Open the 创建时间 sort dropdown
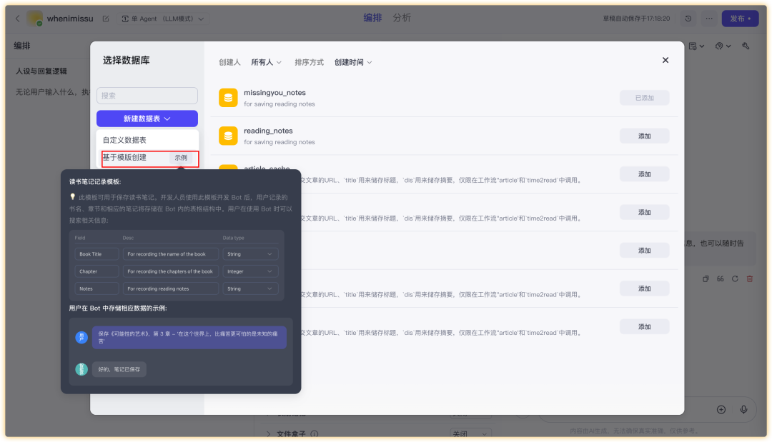772x442 pixels. [x=353, y=62]
